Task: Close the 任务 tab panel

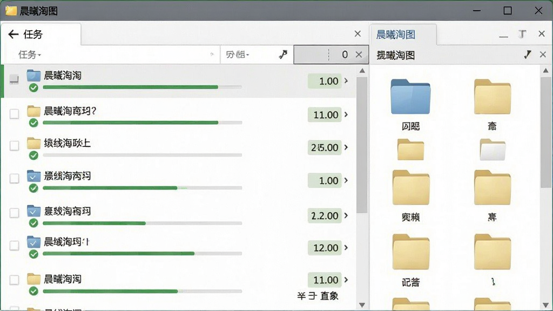Action: pos(358,33)
